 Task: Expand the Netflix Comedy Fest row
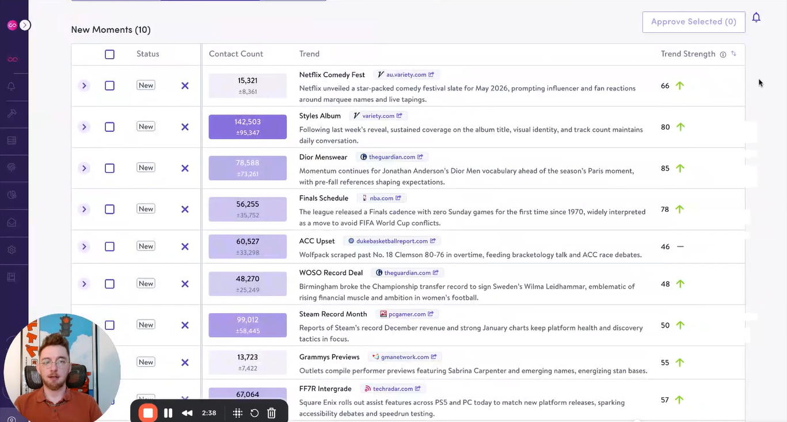[84, 86]
